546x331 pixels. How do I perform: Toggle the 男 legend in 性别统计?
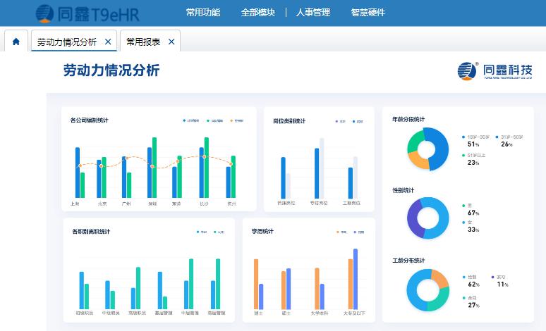pos(466,205)
